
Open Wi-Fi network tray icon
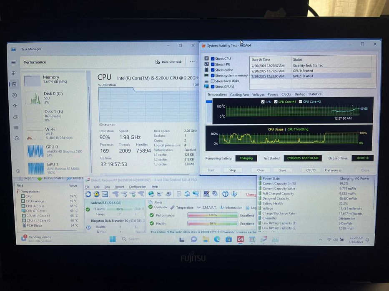click(x=329, y=239)
